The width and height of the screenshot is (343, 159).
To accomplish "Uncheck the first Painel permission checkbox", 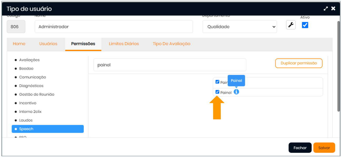I will pyautogui.click(x=217, y=82).
